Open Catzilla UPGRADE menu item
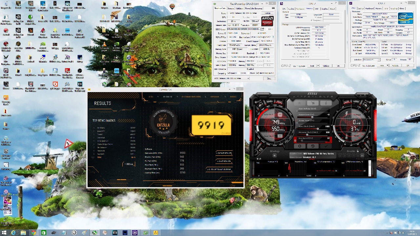 [215, 97]
